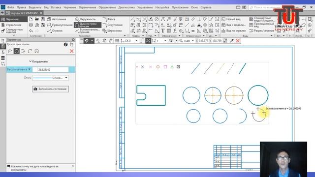Open the СК 0 coordinate system dropdown
Screen dimensions: 315x177
point(136,41)
